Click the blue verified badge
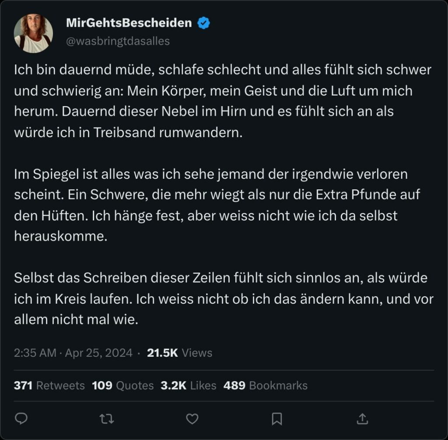The height and width of the screenshot is (440, 448). (203, 23)
